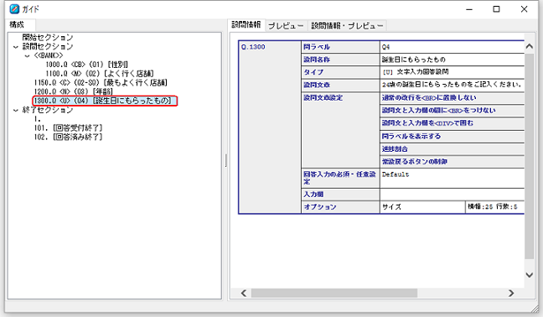The image size is (543, 317).
Task: Click the 問ラベル header cell
Action: click(x=341, y=47)
